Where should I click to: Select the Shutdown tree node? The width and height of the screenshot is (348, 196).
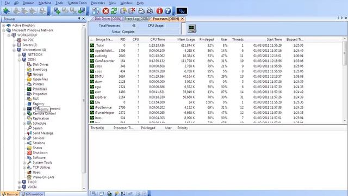point(40,152)
